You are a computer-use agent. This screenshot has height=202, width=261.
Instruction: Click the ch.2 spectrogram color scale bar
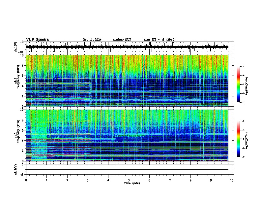tap(239, 139)
